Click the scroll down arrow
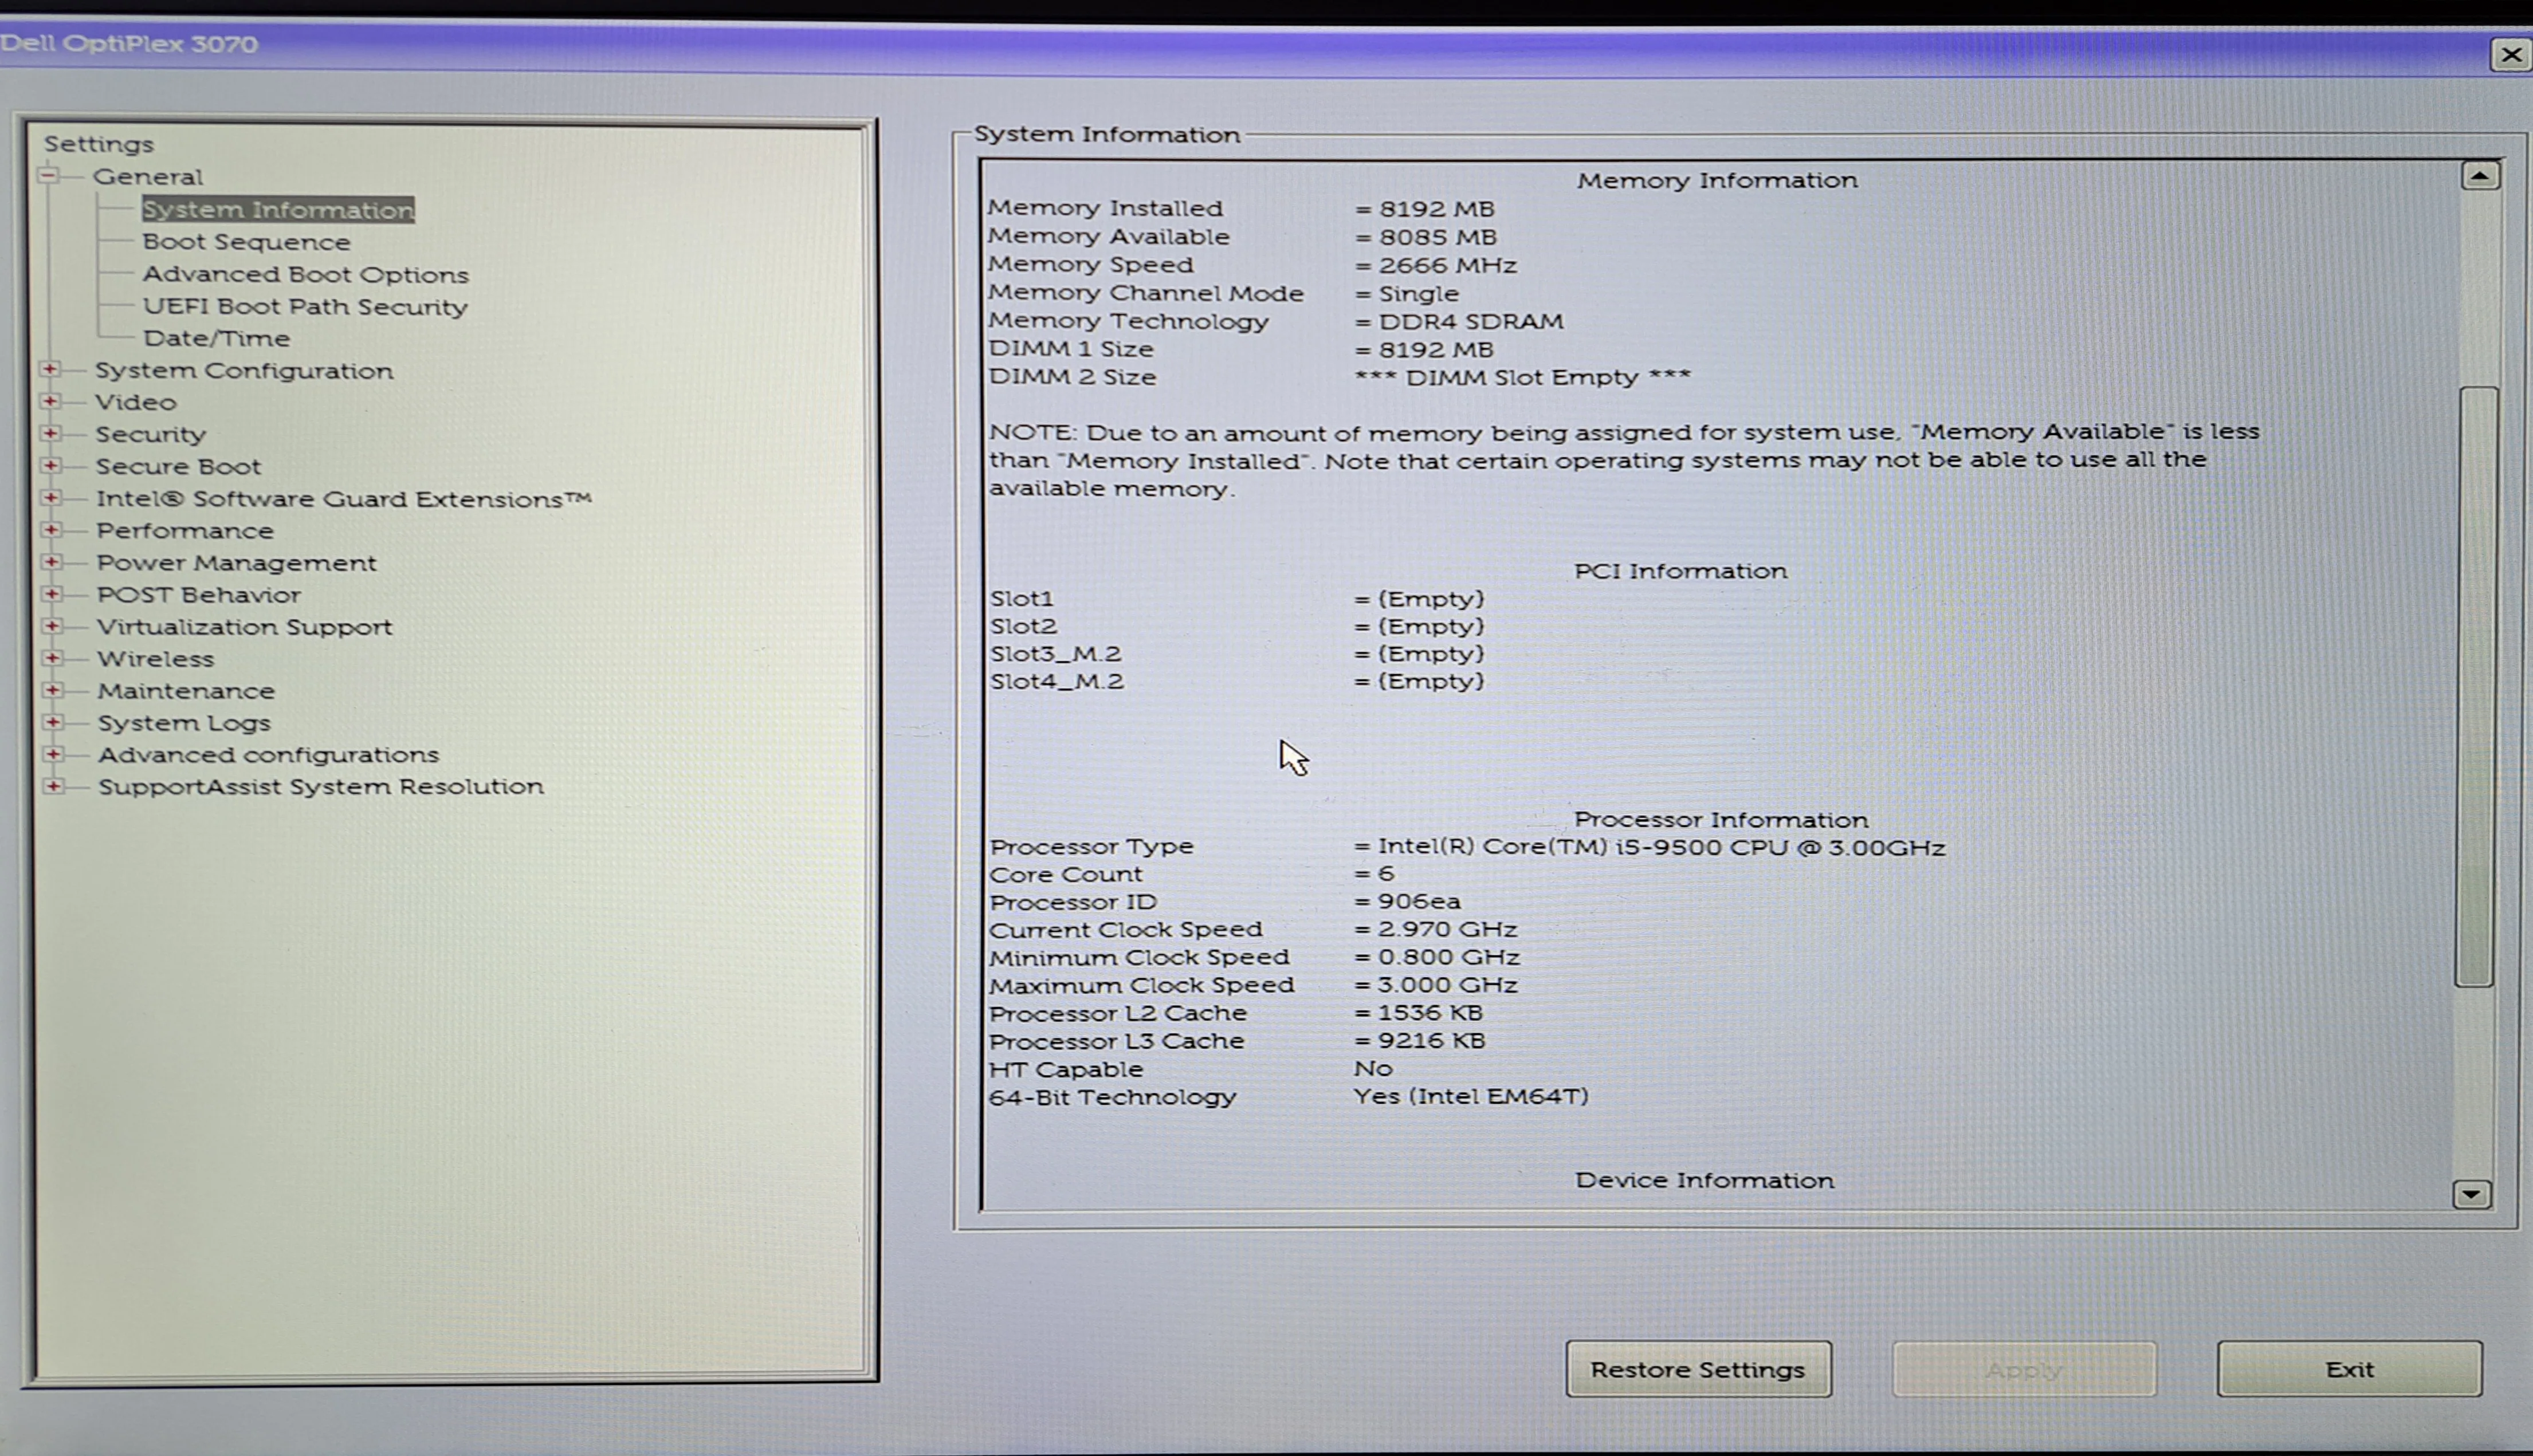This screenshot has width=2533, height=1456. [2472, 1194]
